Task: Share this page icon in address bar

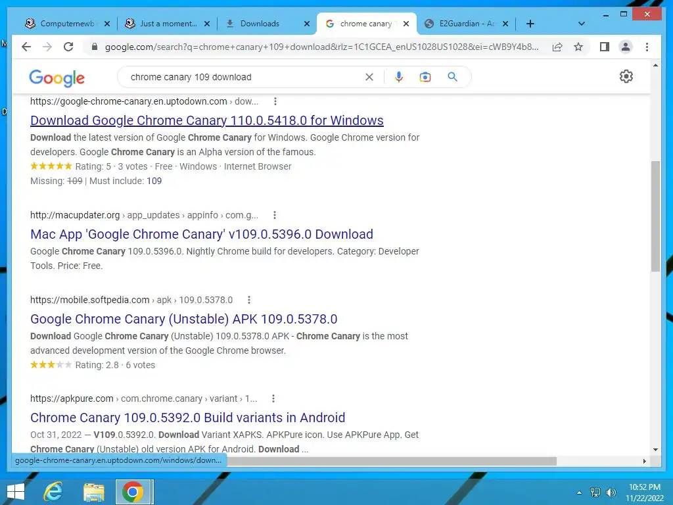Action: [x=557, y=47]
